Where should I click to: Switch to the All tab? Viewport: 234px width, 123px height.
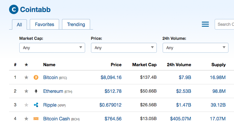click(19, 25)
